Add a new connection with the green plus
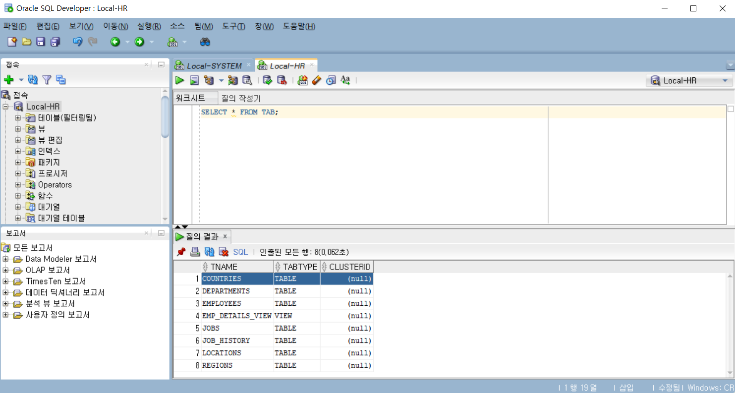This screenshot has height=393, width=735. (8, 80)
